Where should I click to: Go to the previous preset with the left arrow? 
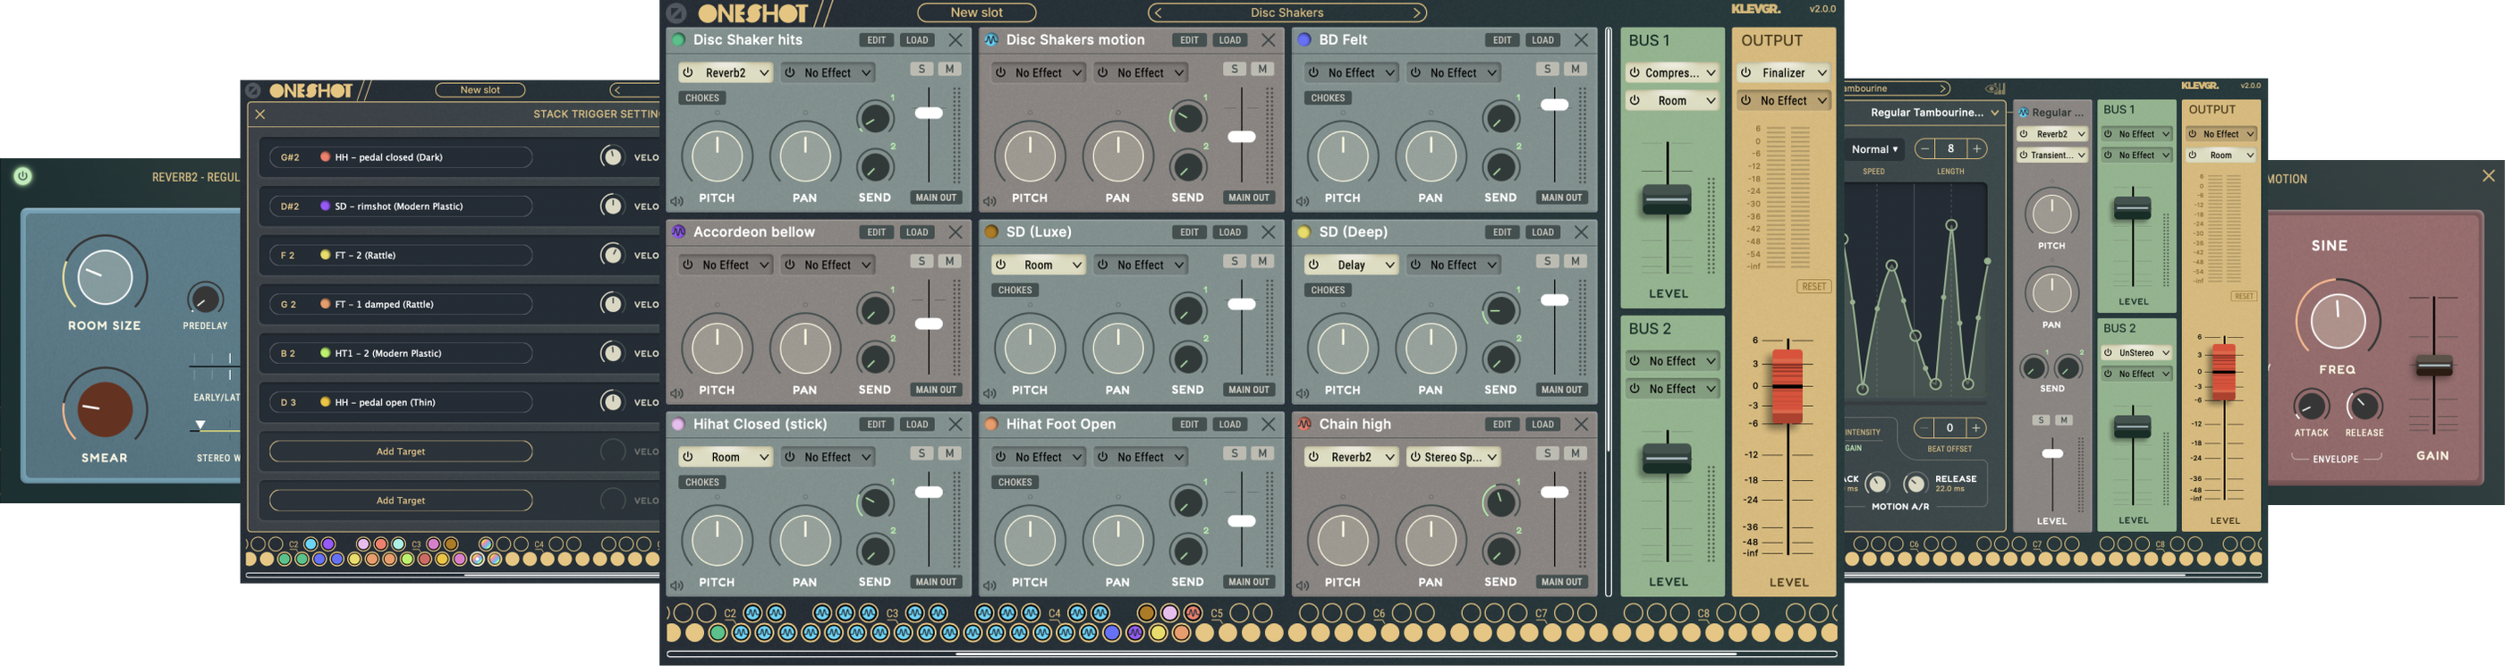pyautogui.click(x=1157, y=13)
